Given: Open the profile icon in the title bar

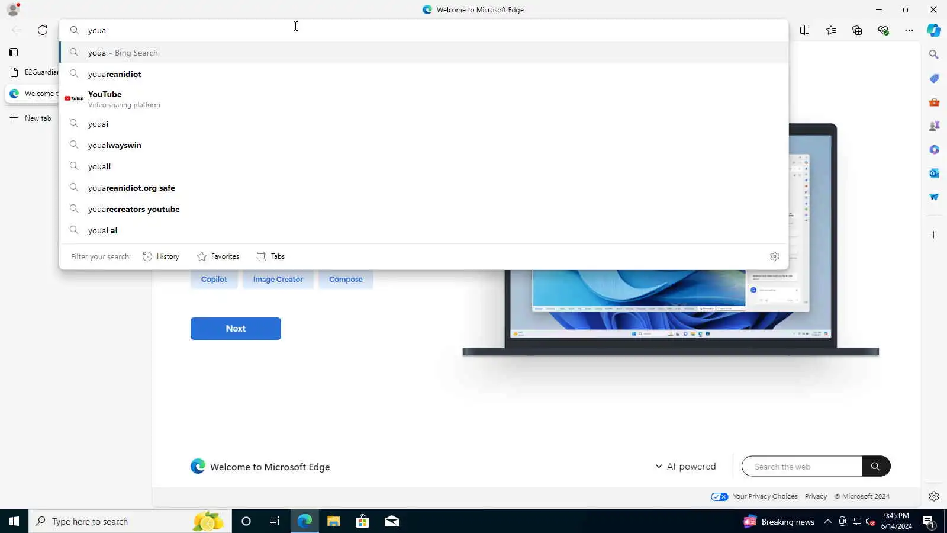Looking at the screenshot, I should click(13, 9).
